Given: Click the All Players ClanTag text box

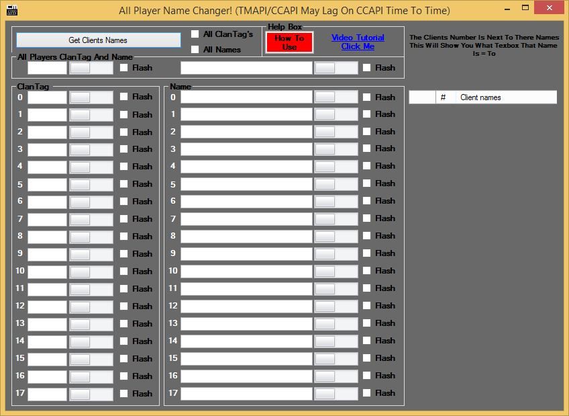Looking at the screenshot, I should (x=47, y=68).
